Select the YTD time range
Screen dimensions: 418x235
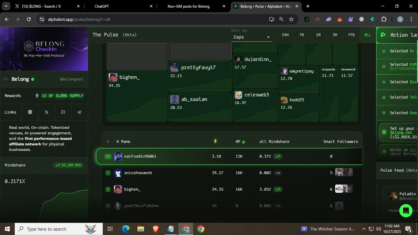[x=351, y=35]
